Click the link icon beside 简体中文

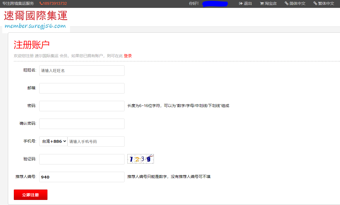pyautogui.click(x=287, y=4)
